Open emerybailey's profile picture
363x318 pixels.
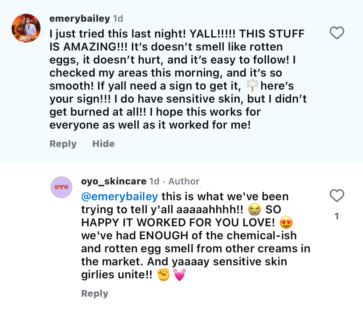pos(26,28)
